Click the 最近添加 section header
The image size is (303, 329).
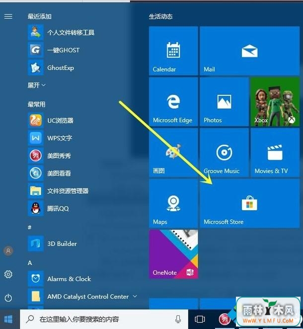click(x=40, y=16)
